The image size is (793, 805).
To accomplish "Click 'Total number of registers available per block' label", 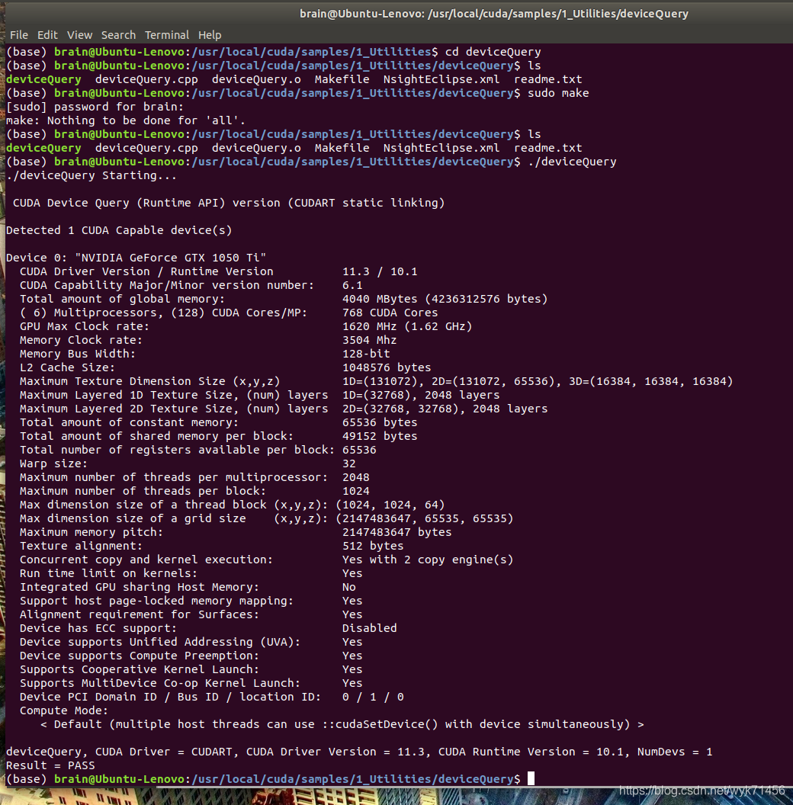I will click(x=177, y=450).
